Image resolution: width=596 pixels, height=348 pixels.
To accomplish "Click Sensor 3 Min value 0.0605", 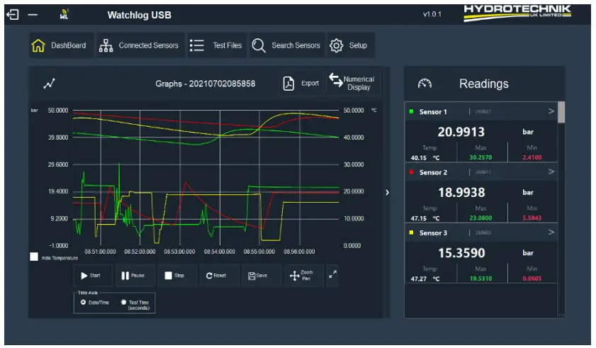I will point(532,279).
